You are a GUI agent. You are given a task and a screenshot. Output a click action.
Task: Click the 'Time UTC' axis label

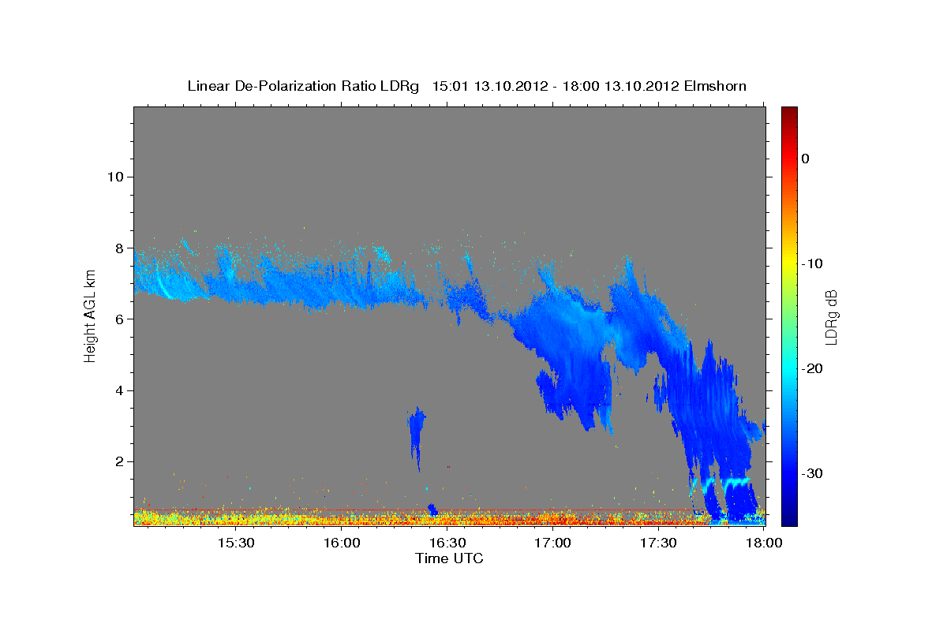click(449, 558)
